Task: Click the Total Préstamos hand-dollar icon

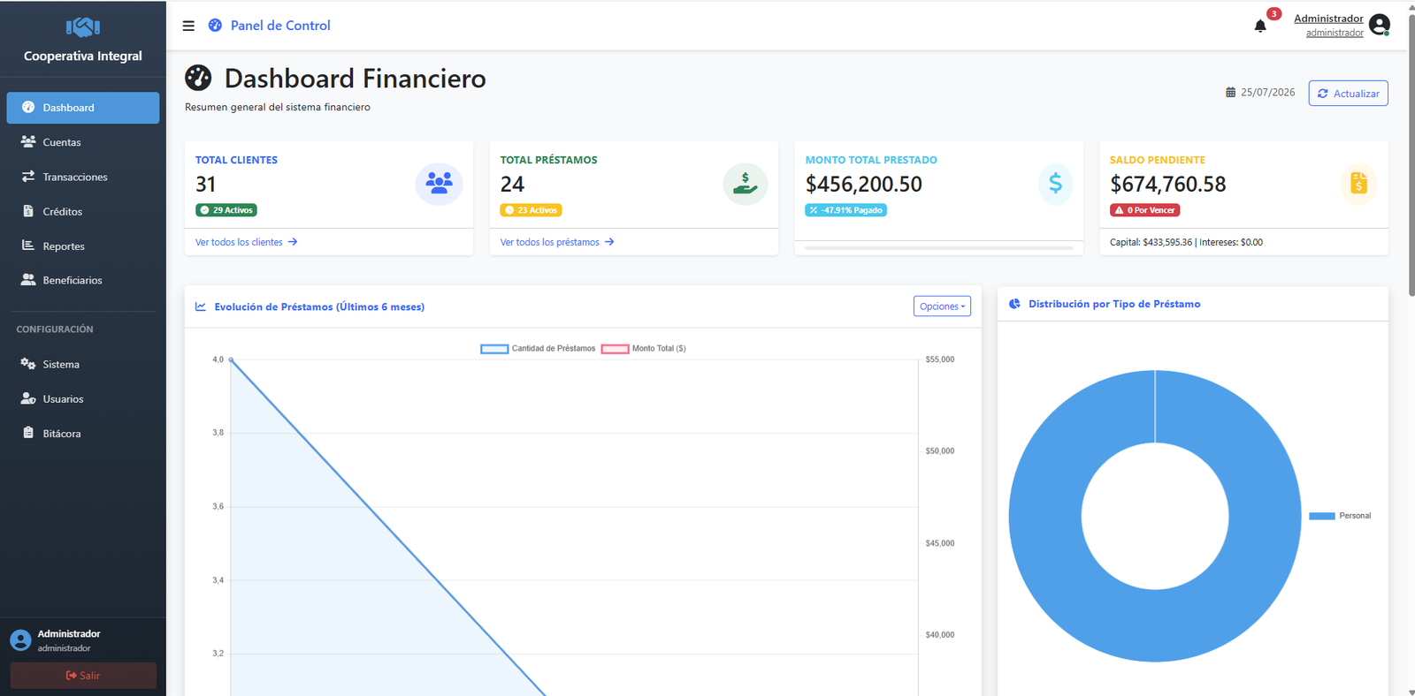Action: (745, 184)
